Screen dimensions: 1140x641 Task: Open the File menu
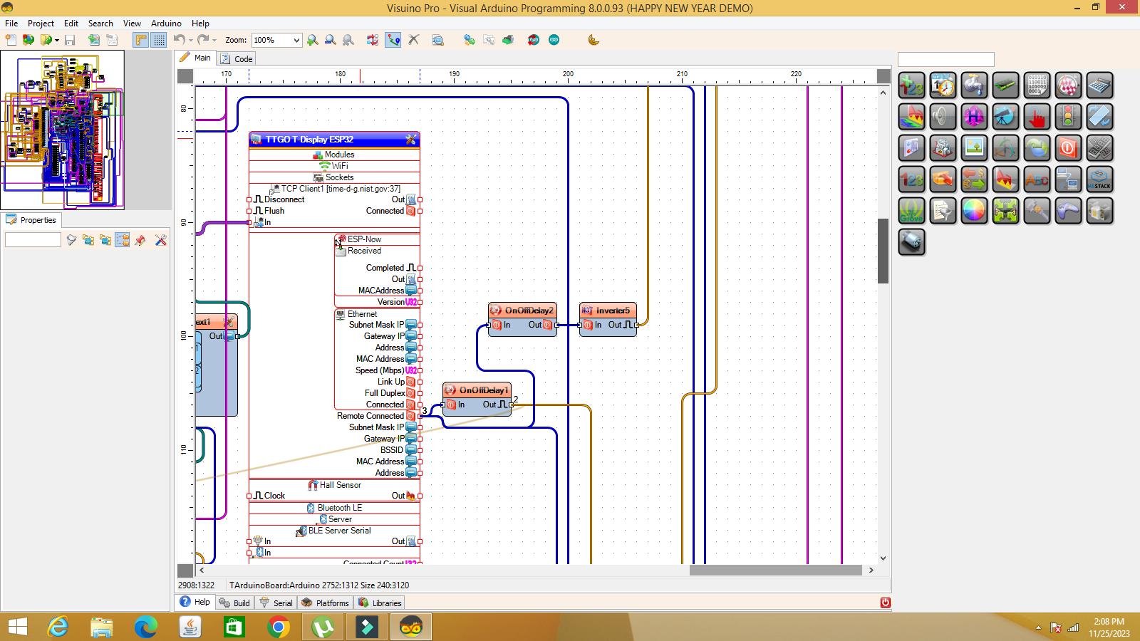11,24
